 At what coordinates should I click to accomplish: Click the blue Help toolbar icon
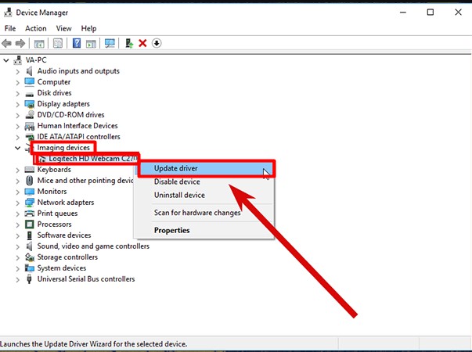tap(77, 43)
